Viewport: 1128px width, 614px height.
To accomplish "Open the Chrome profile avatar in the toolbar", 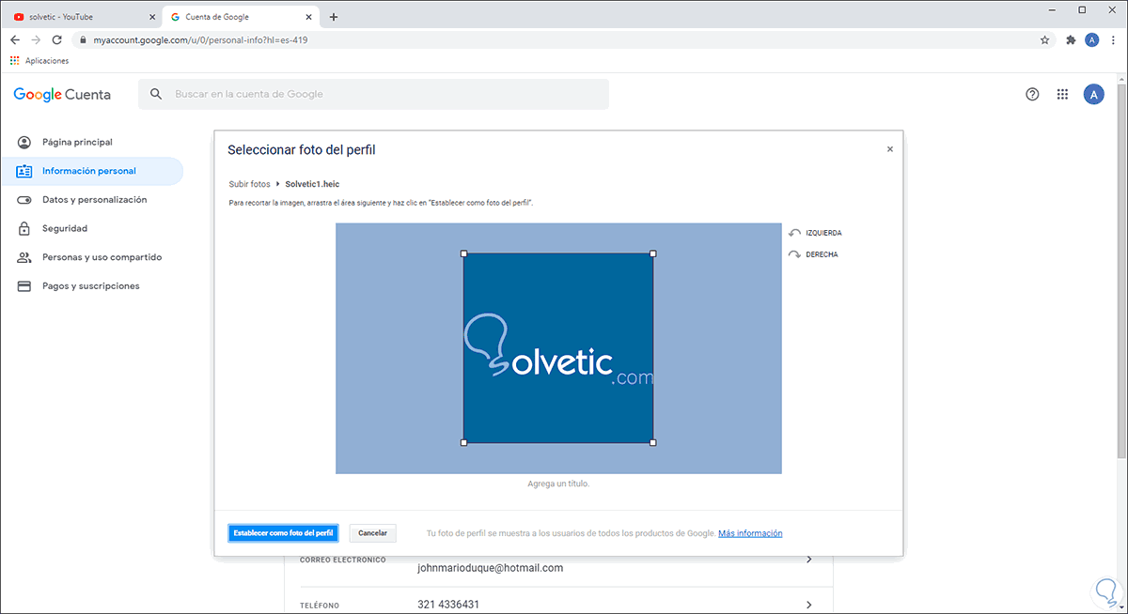I will coord(1091,39).
